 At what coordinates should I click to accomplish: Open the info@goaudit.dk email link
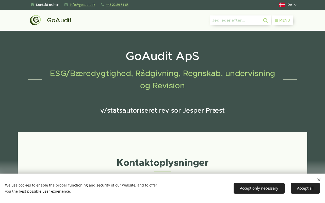point(83,5)
